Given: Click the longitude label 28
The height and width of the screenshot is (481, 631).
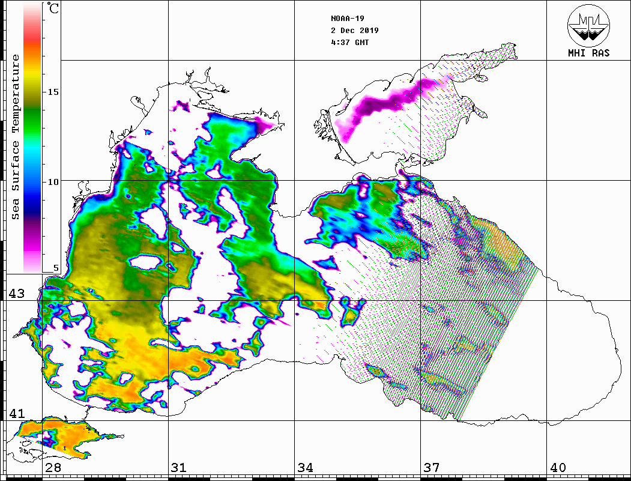Looking at the screenshot, I should 53,467.
